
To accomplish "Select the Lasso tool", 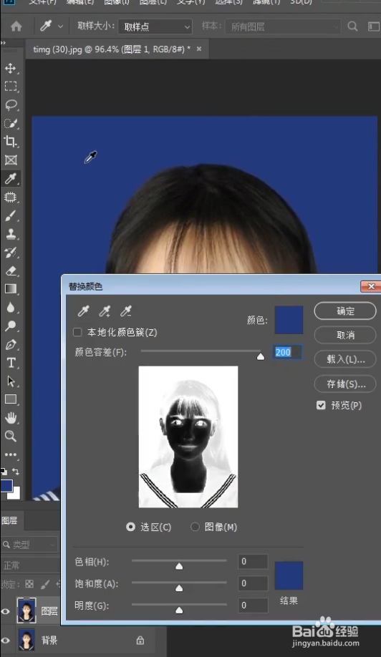I will 11,104.
